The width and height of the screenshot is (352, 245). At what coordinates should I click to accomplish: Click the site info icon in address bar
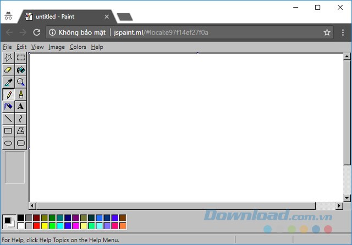(52, 32)
